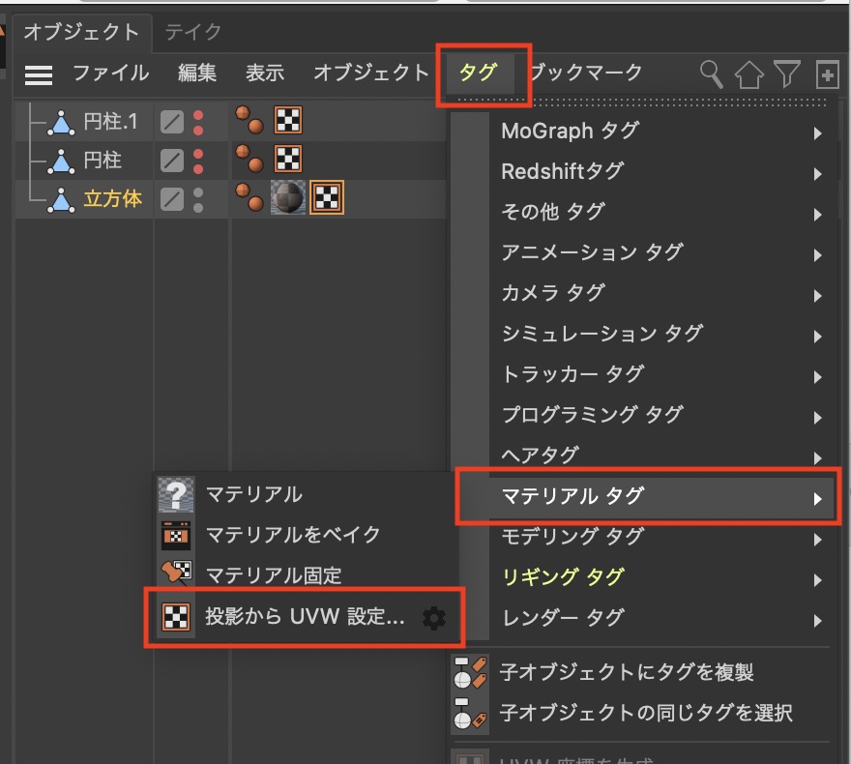
Task: Click the hamburger menu icon
Action: (39, 74)
